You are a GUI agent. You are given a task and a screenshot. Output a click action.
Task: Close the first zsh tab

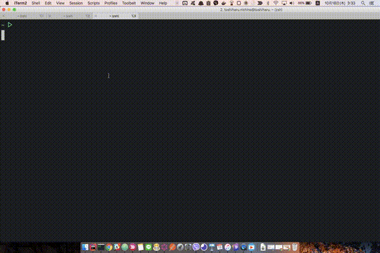click(4, 15)
